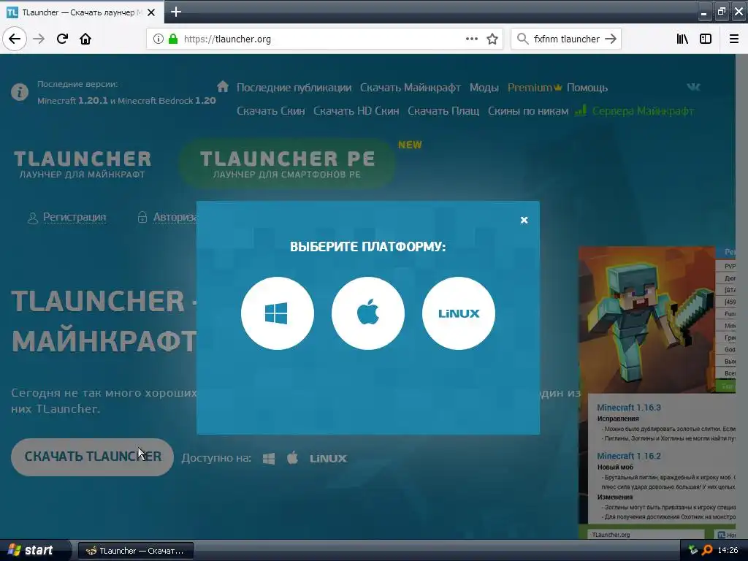Viewport: 748px width, 561px height.
Task: Click the clock showing 14:26
Action: pyautogui.click(x=728, y=551)
